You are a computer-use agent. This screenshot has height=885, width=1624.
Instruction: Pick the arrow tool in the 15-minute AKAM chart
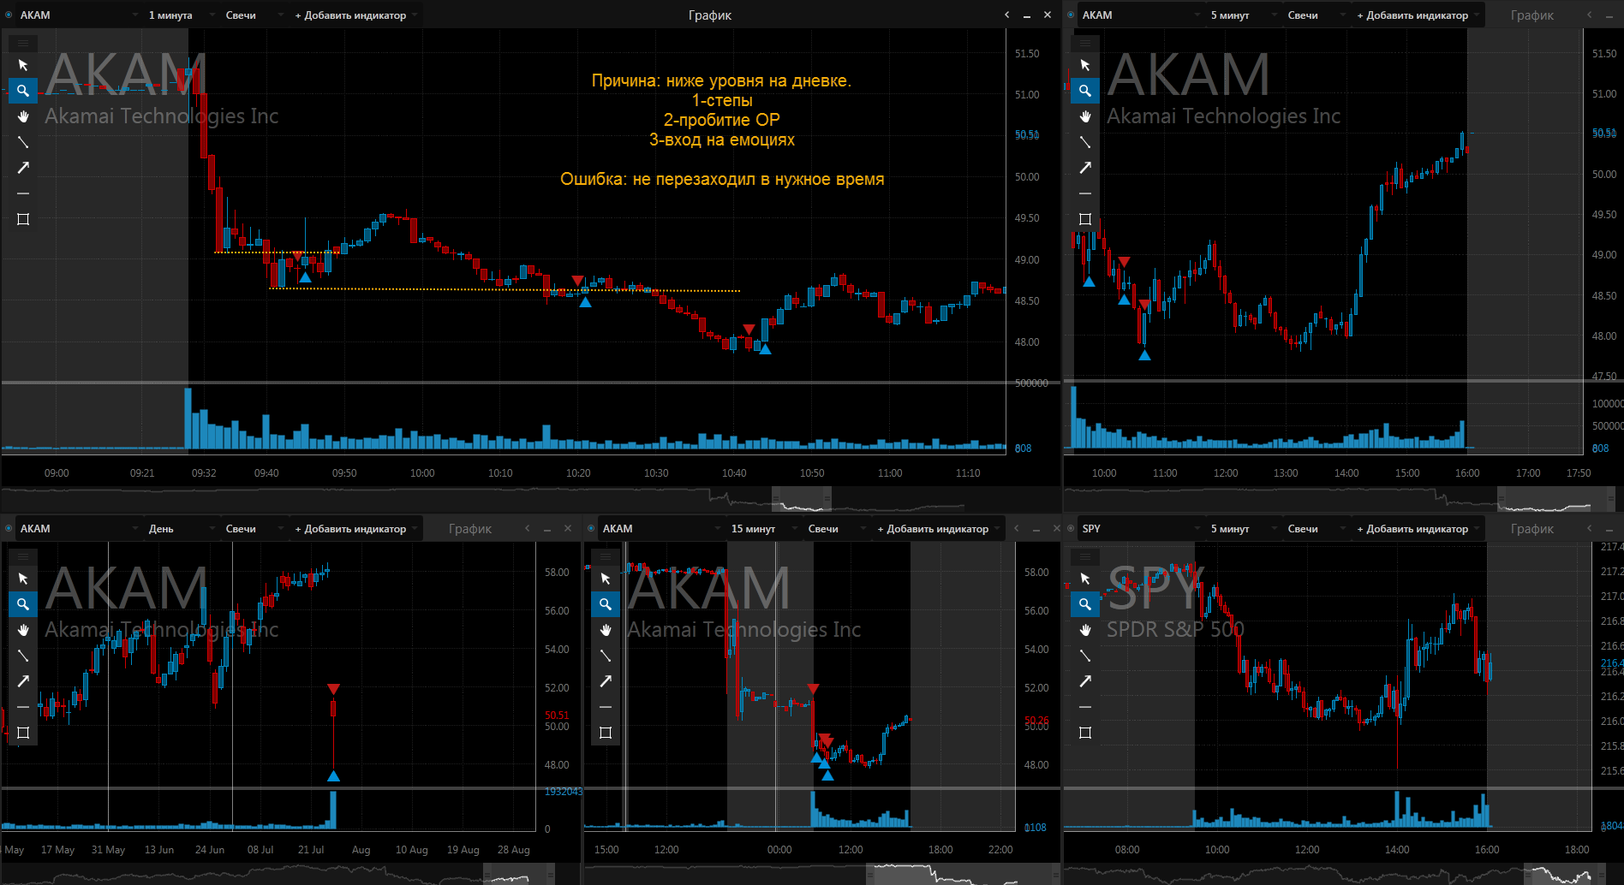606,681
